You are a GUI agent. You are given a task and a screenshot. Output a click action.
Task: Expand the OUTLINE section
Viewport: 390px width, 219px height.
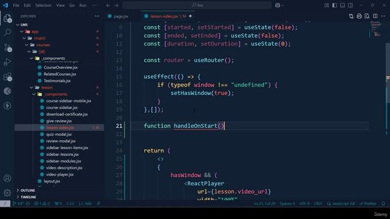pos(27,190)
